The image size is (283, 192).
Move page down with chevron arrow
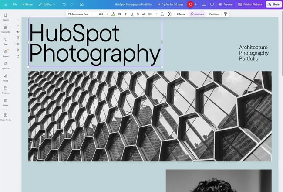coord(18,25)
